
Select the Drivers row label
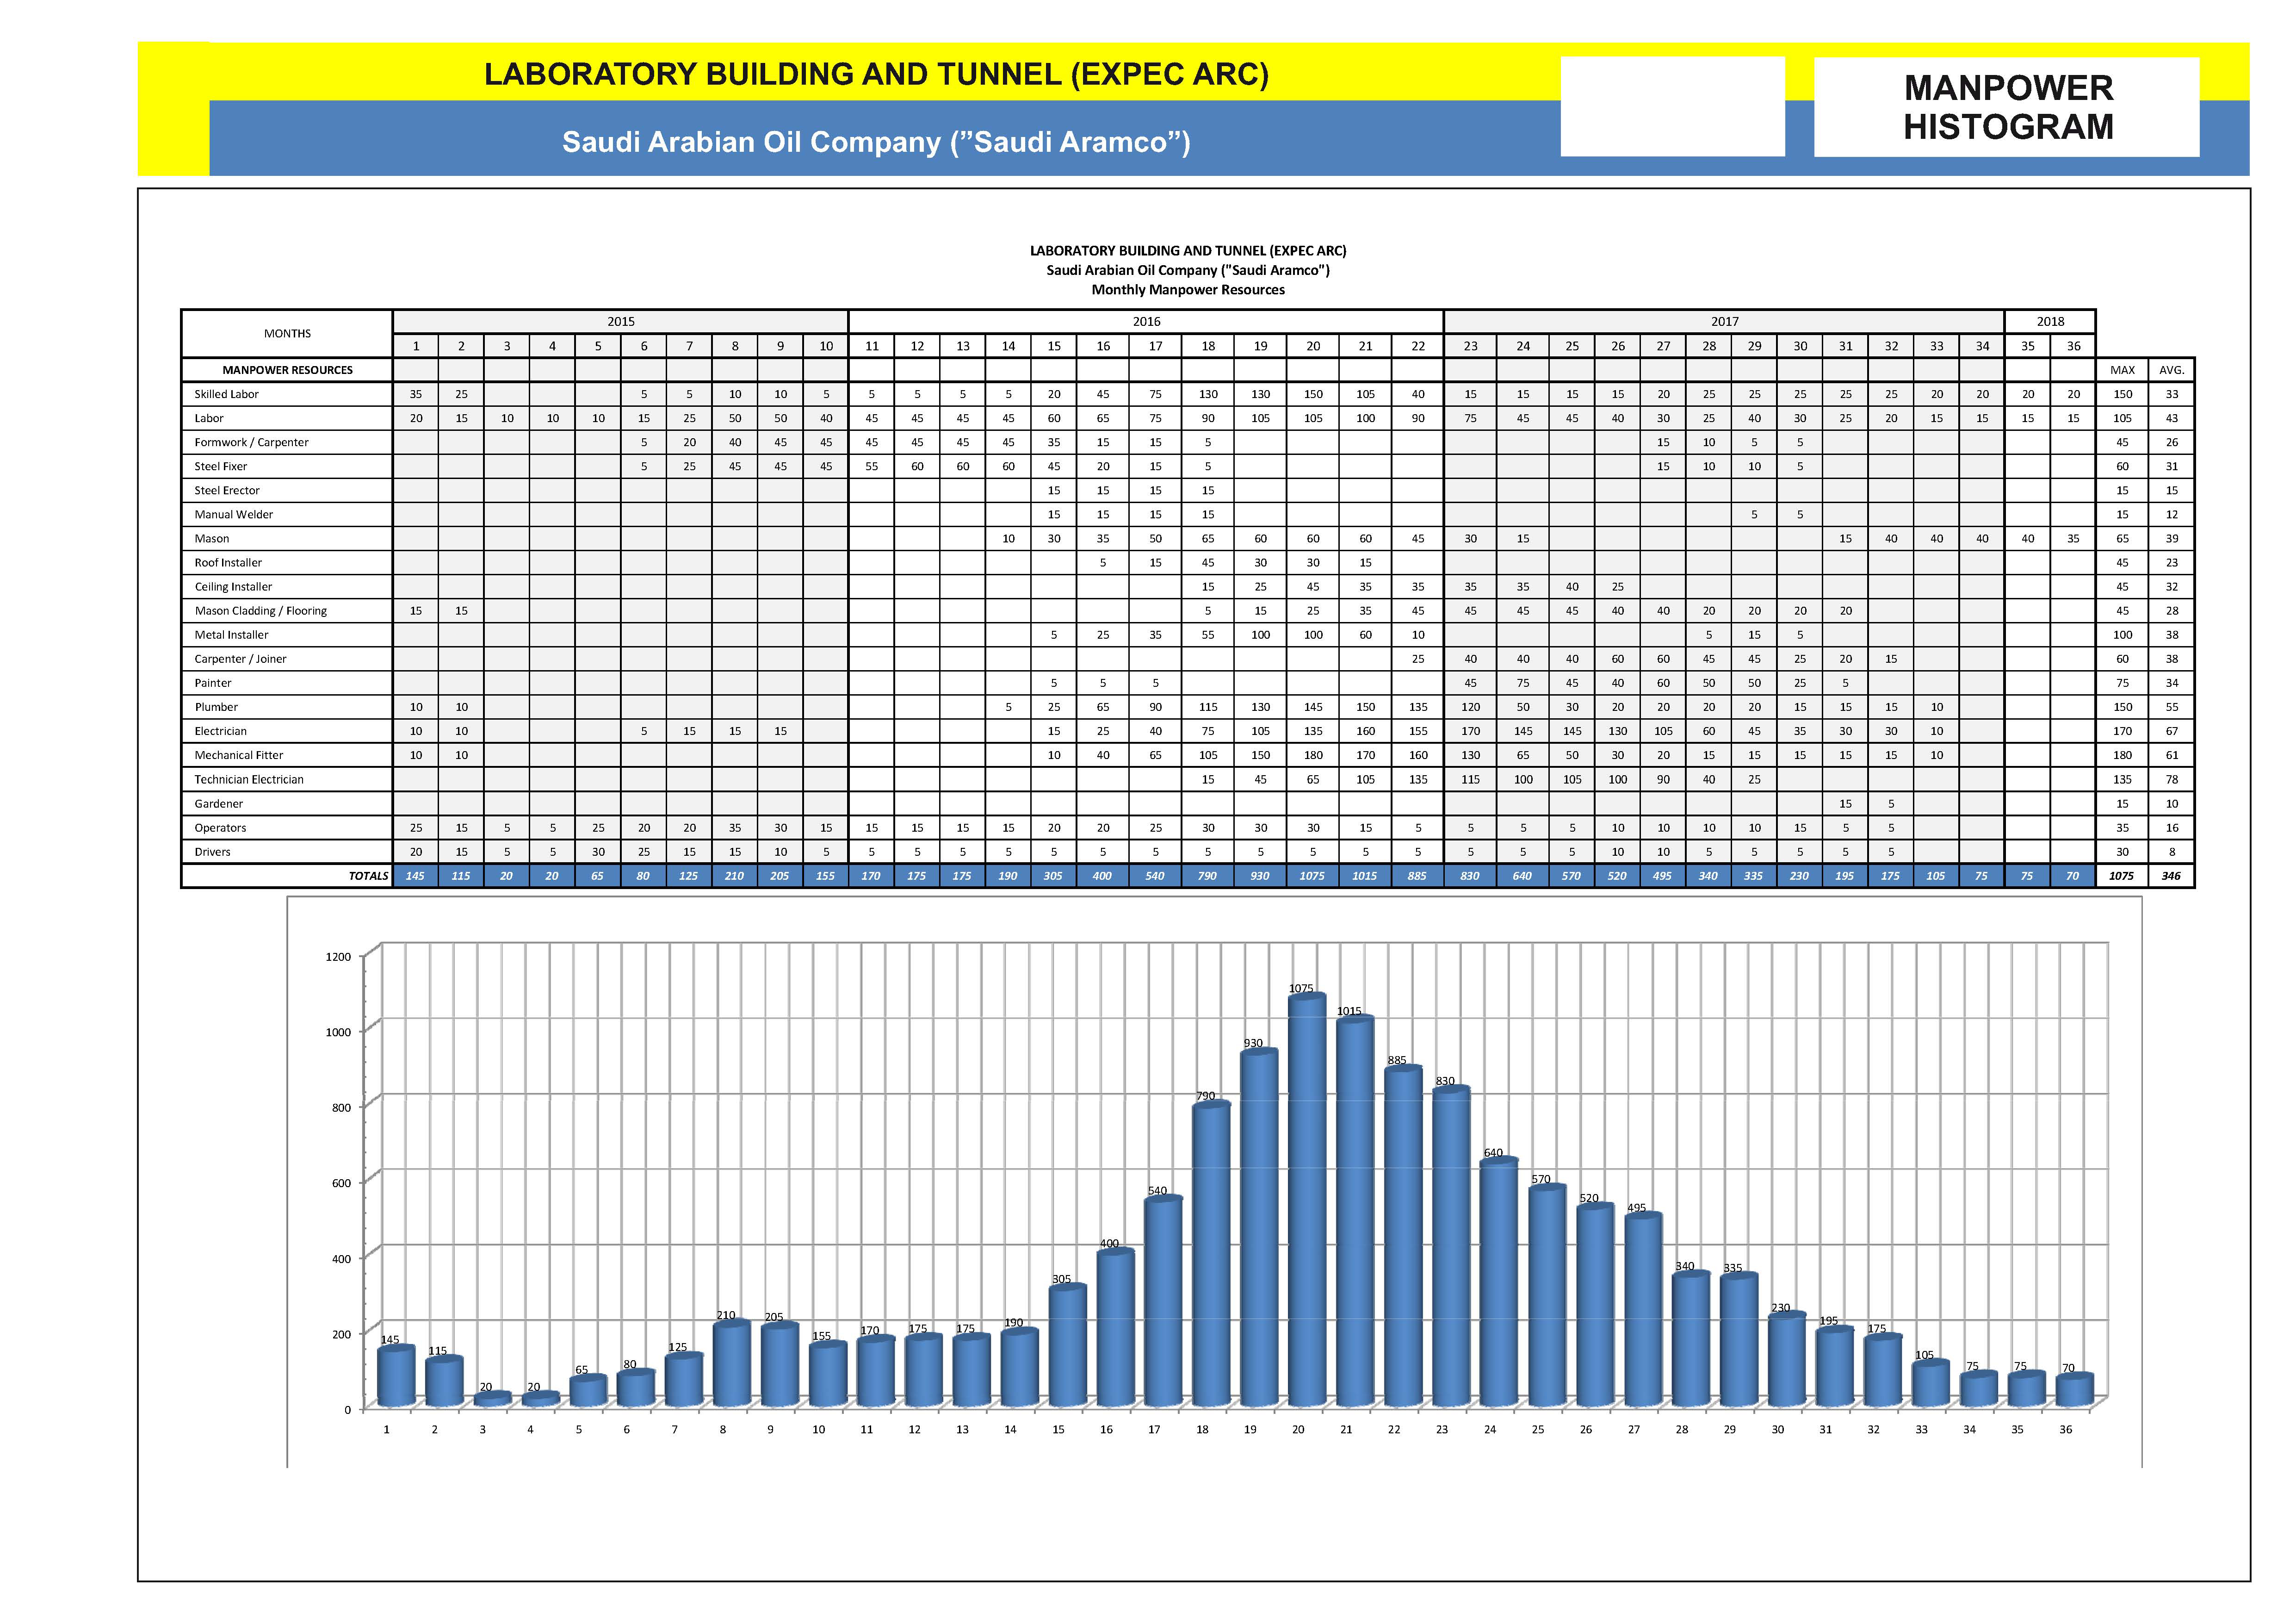212,852
